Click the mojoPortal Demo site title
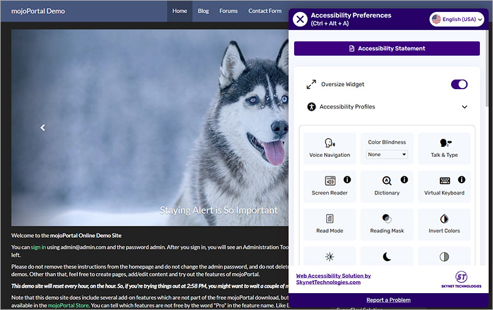493x310 pixels. (x=38, y=11)
